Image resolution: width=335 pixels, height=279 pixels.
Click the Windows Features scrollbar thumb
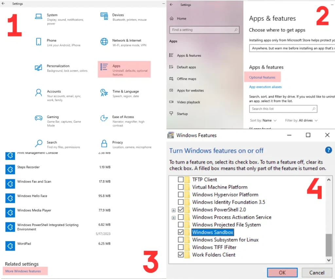pos(328,245)
